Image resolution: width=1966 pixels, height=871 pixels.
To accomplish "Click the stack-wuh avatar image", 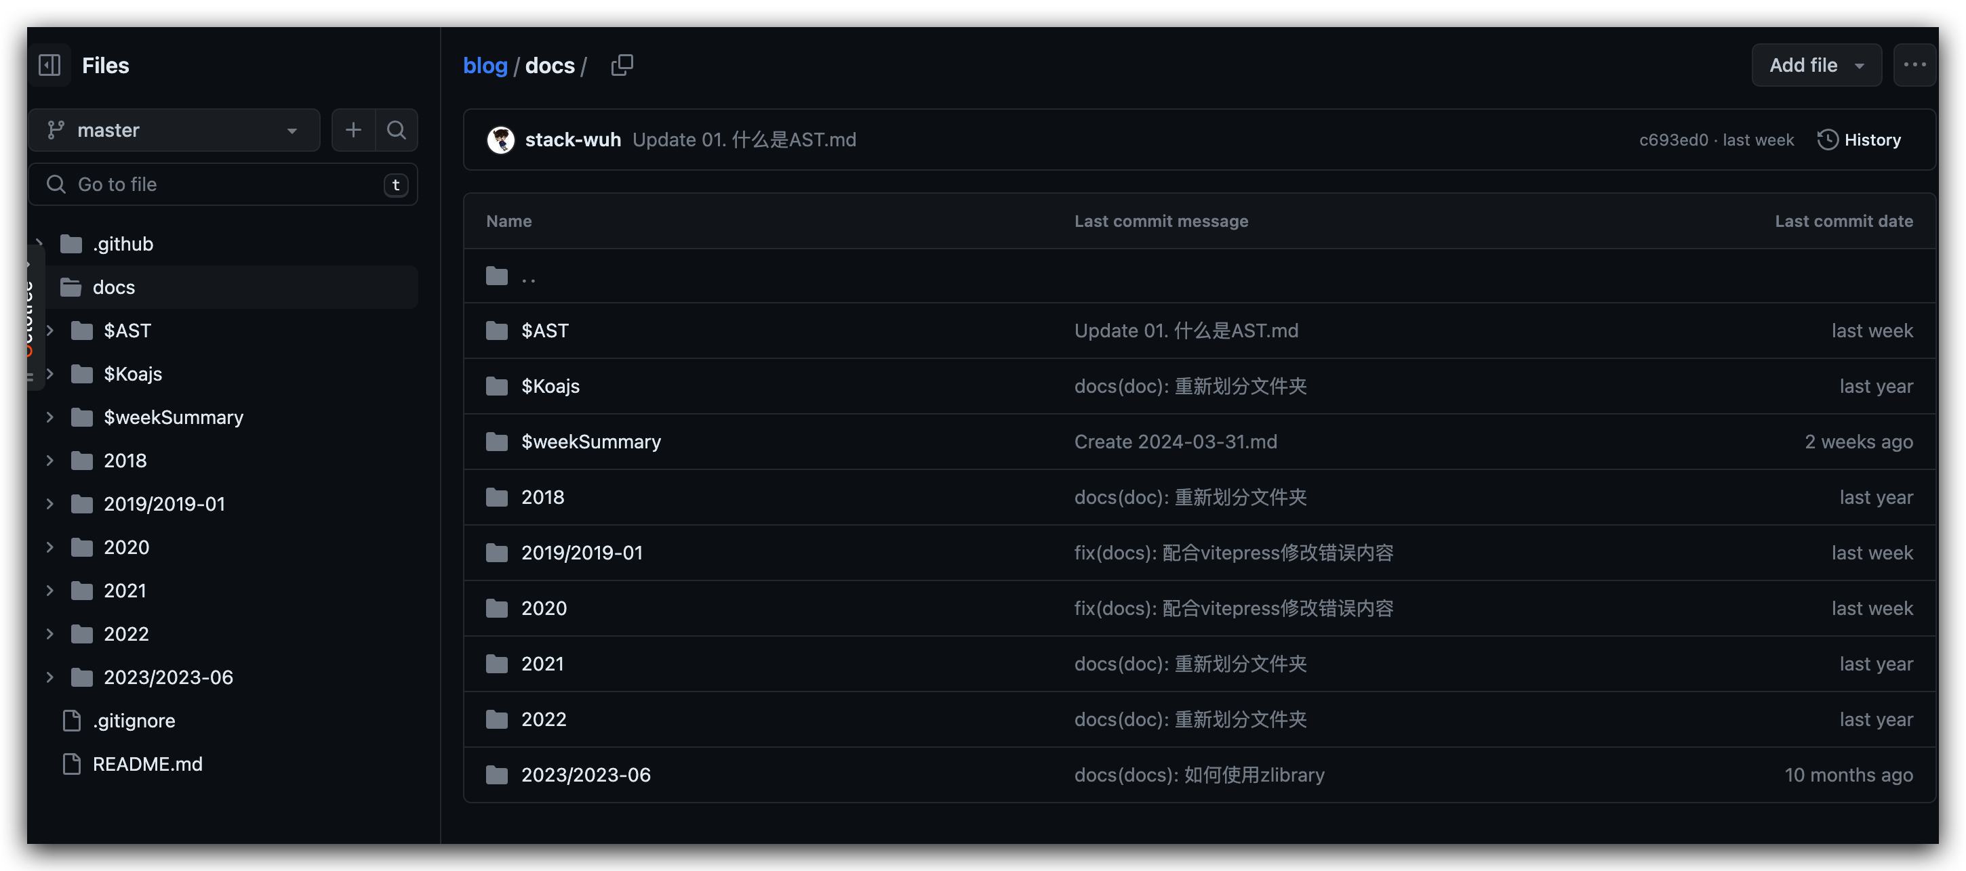I will (x=501, y=140).
